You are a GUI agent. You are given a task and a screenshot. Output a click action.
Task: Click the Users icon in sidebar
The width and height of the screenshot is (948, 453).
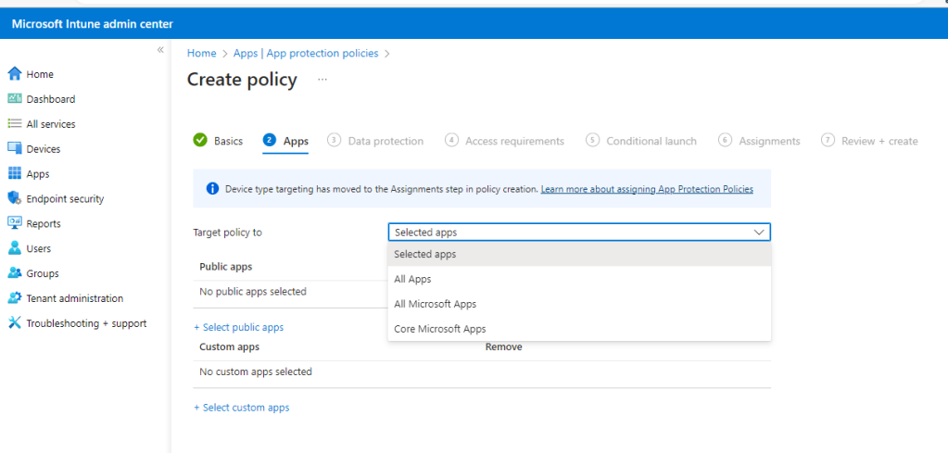(14, 249)
